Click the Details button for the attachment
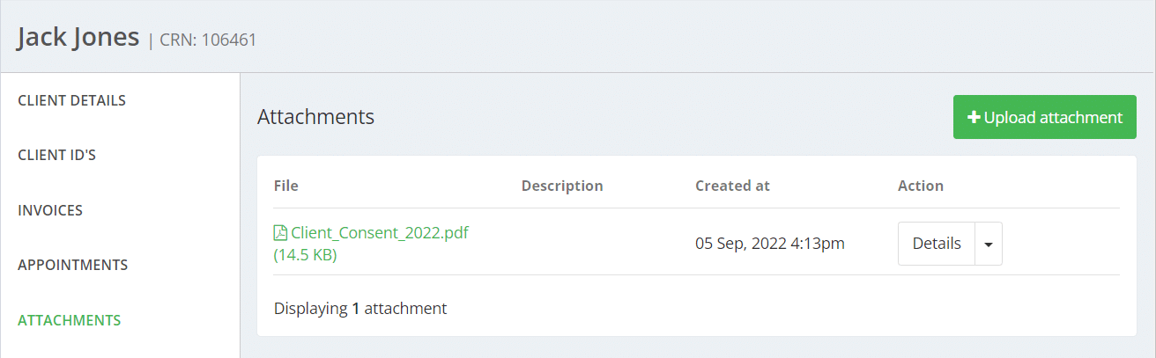Viewport: 1156px width, 358px height. (936, 244)
